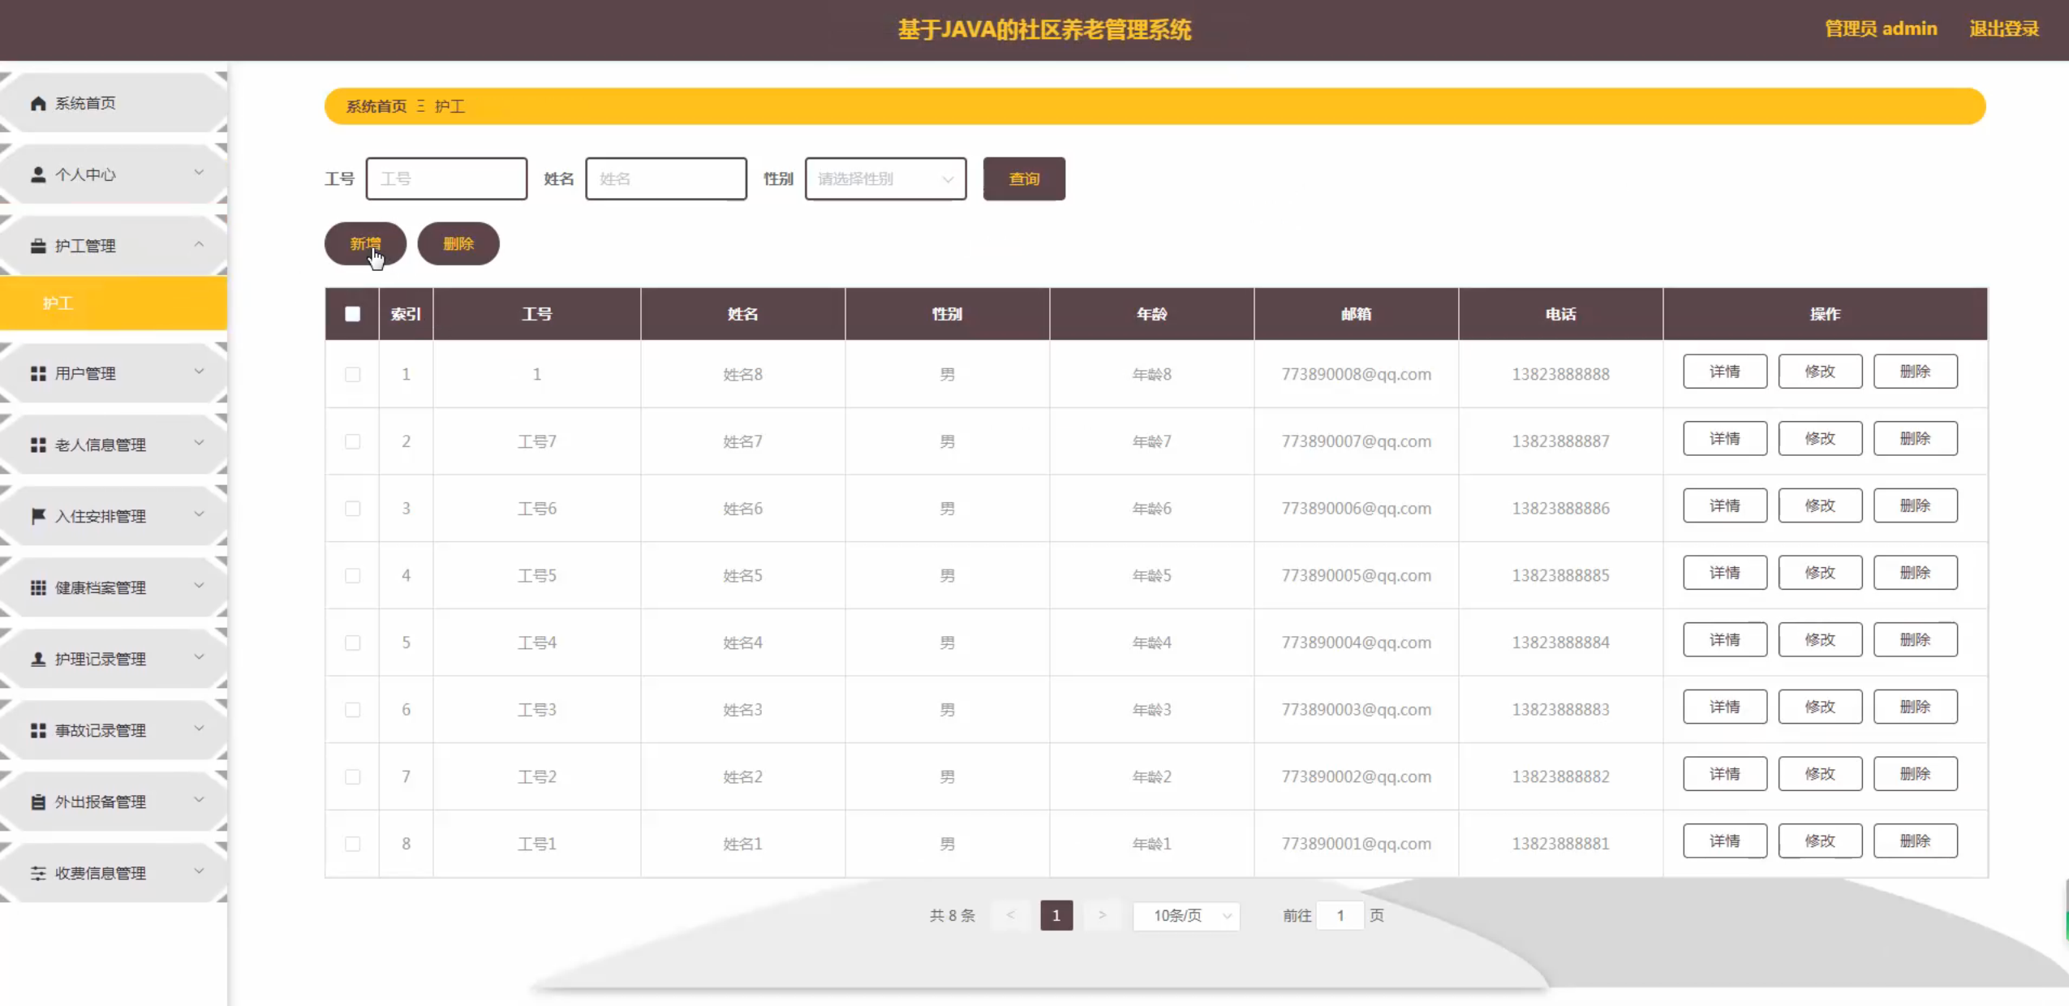Click 退出登录 to log out

[x=2004, y=29]
